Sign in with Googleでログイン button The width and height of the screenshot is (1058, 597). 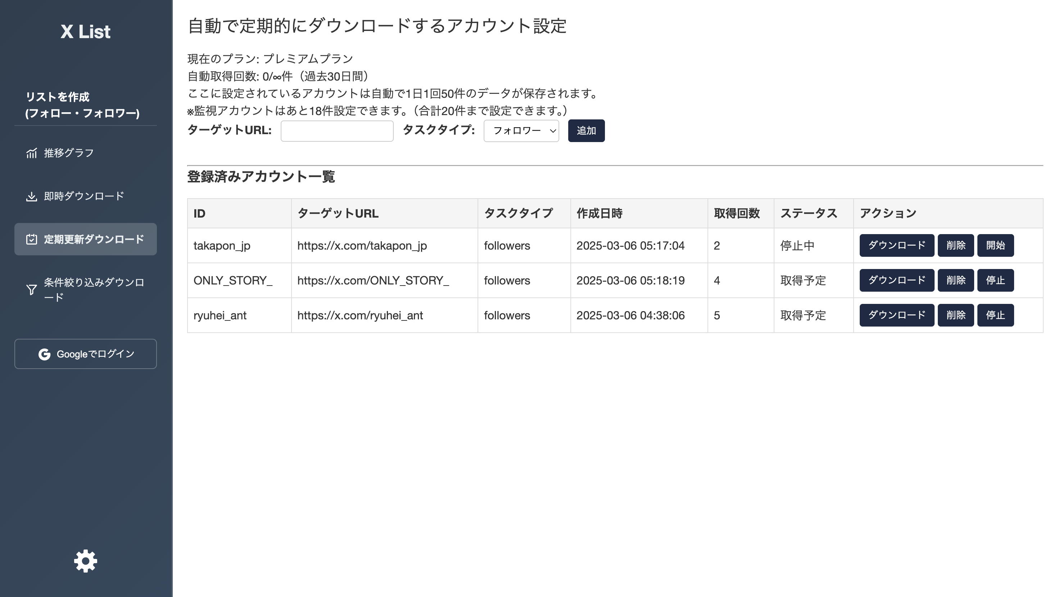pos(85,354)
